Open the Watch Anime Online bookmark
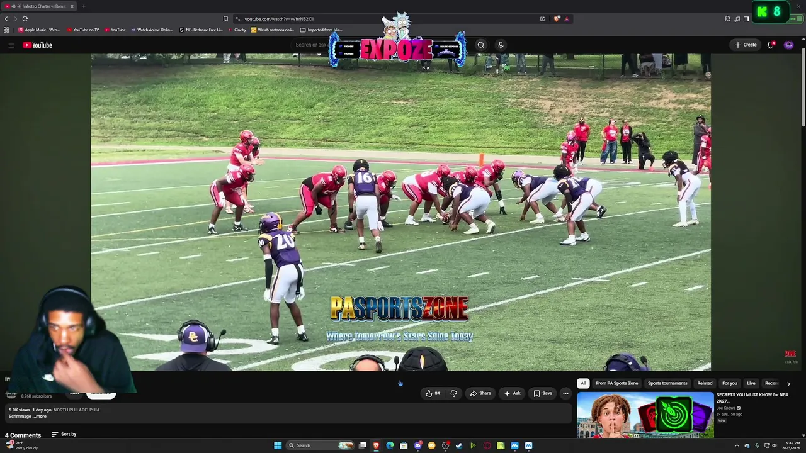Image resolution: width=806 pixels, height=453 pixels. pyautogui.click(x=152, y=30)
